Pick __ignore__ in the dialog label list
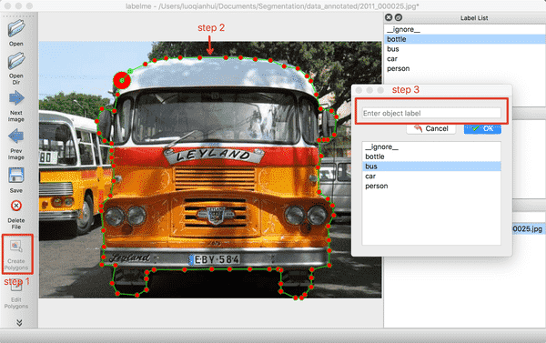546x343 pixels. pos(431,147)
